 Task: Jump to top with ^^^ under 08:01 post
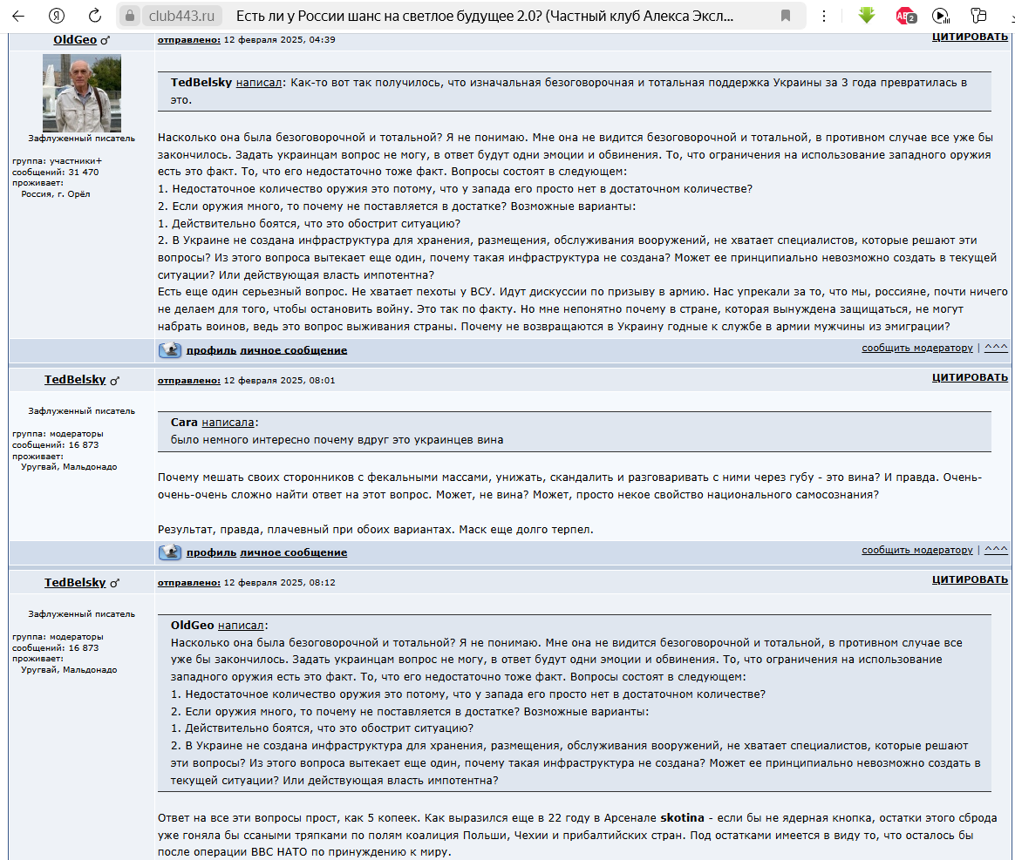[996, 551]
